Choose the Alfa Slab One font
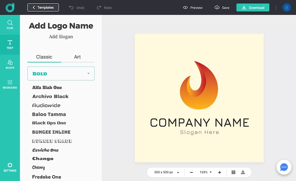Screen dimensions: 296x181 tap(47, 87)
